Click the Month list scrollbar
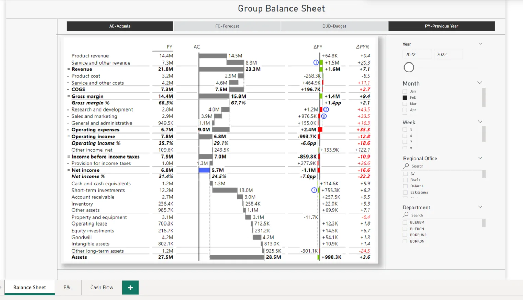This screenshot has width=523, height=300. 484,98
